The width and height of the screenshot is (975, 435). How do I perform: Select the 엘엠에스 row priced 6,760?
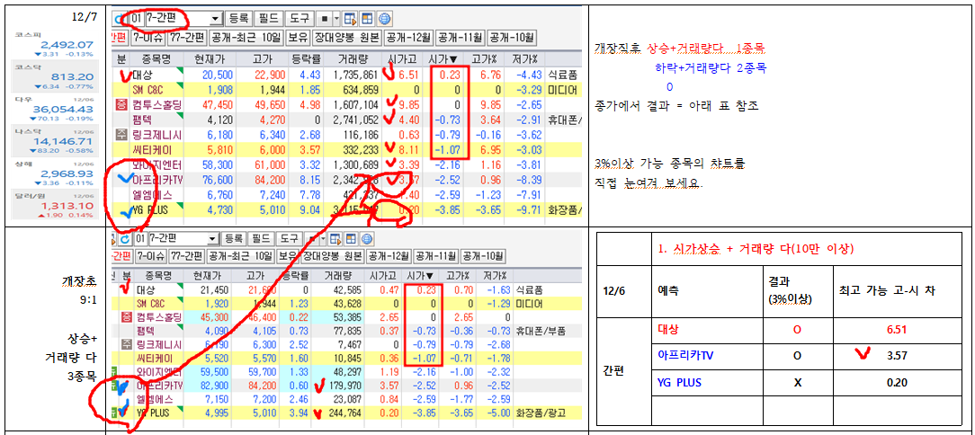[x=347, y=196]
